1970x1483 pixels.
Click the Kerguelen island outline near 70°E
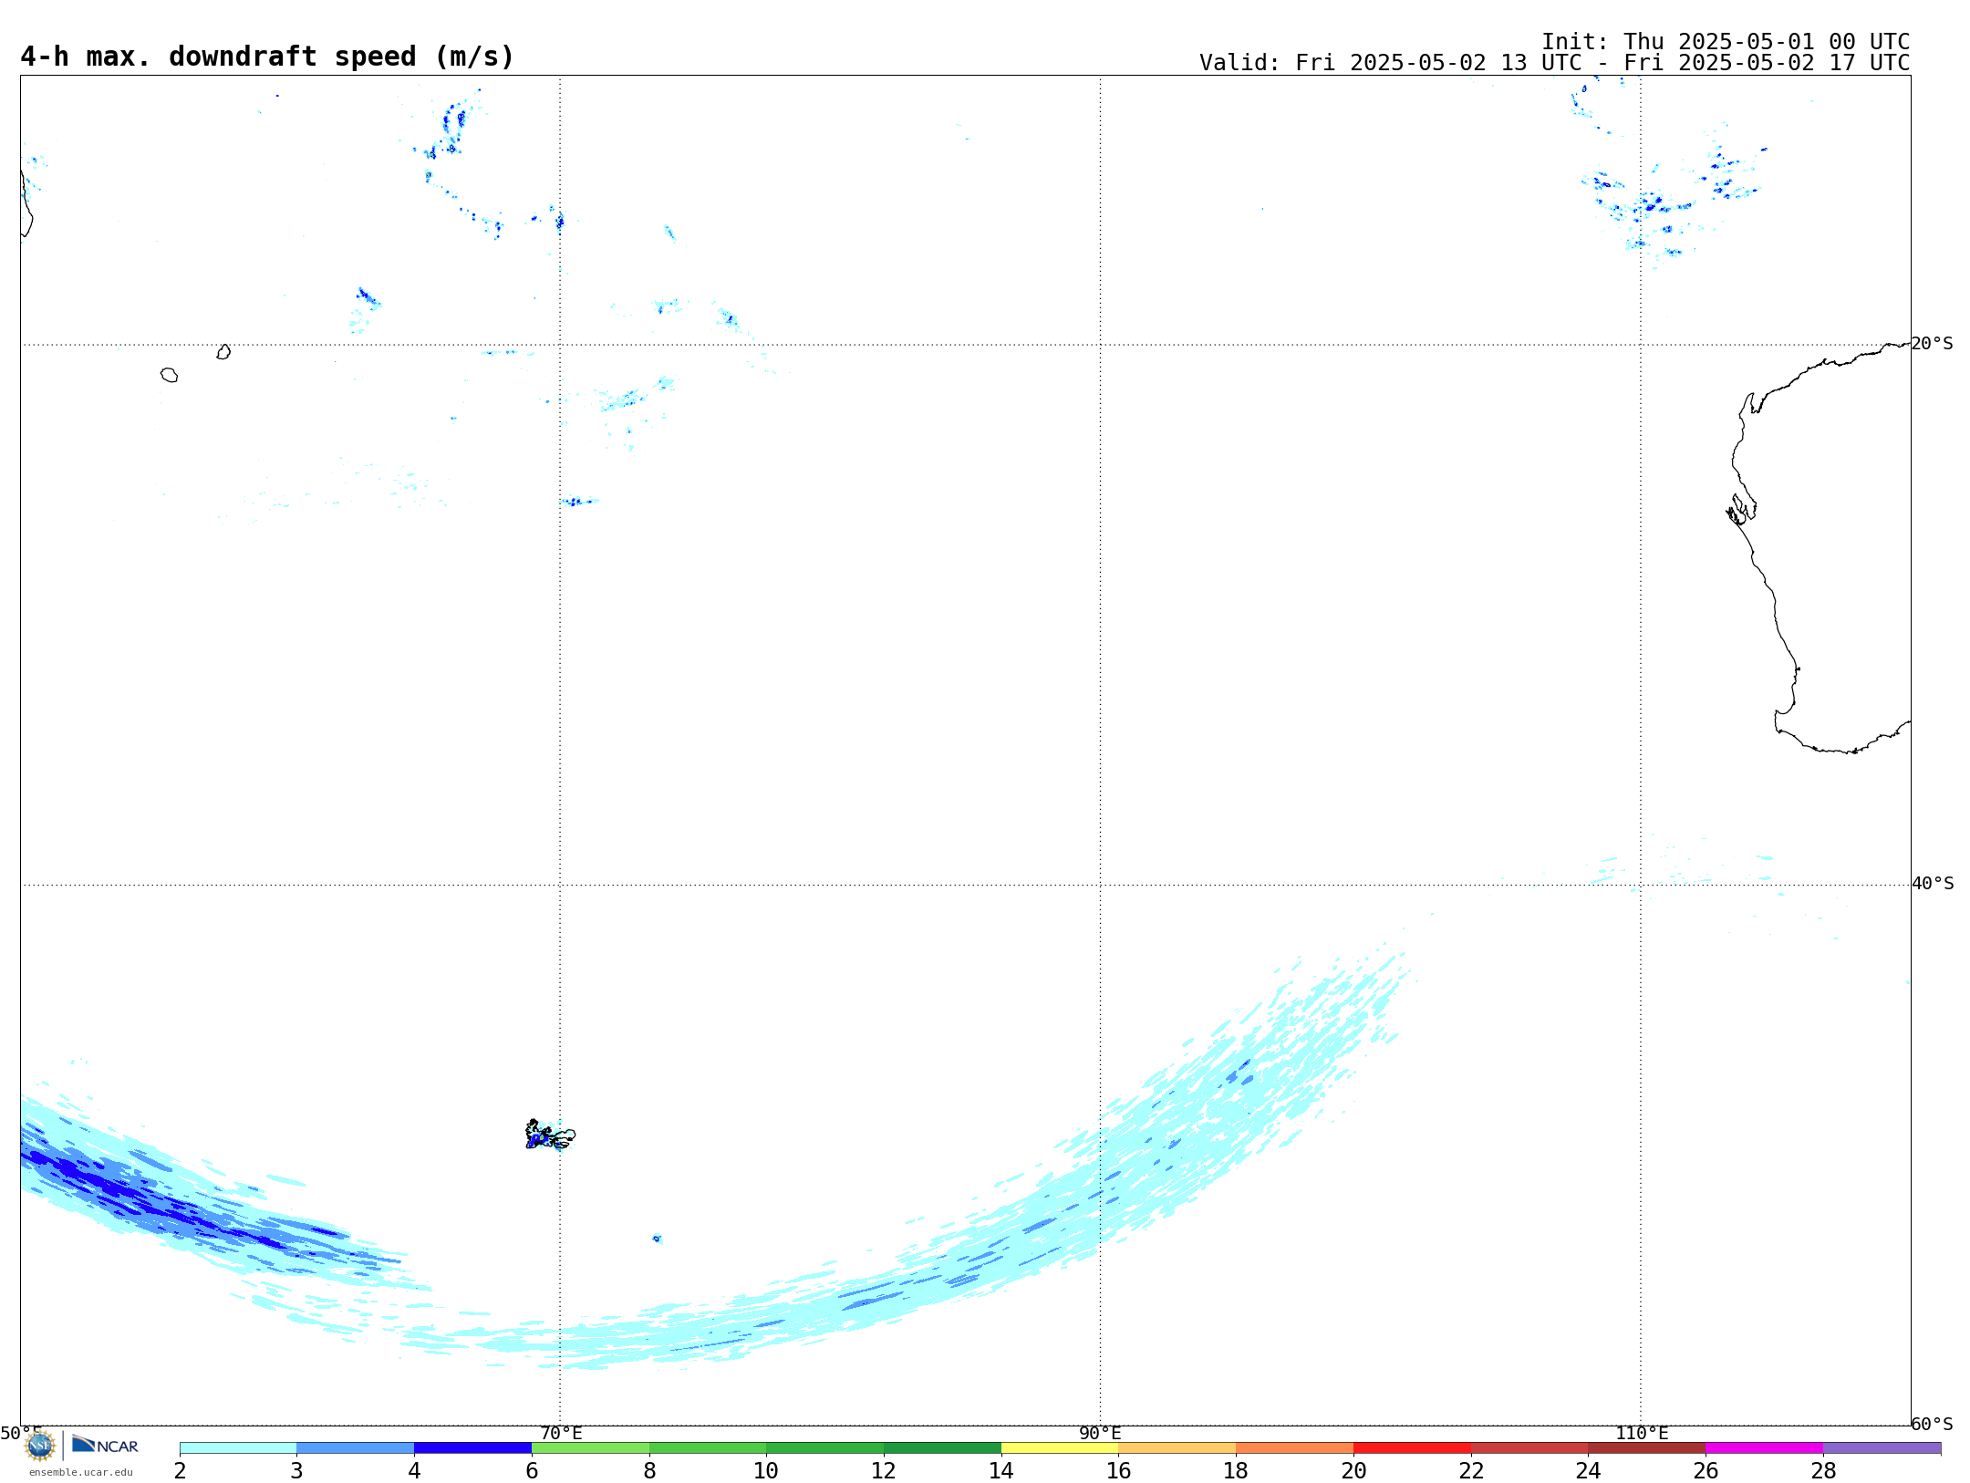pyautogui.click(x=550, y=1135)
